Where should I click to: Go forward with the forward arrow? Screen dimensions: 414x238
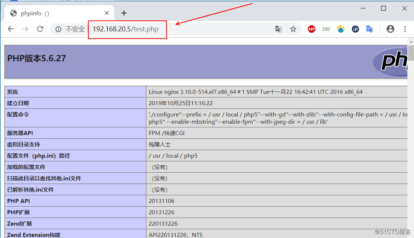click(25, 29)
